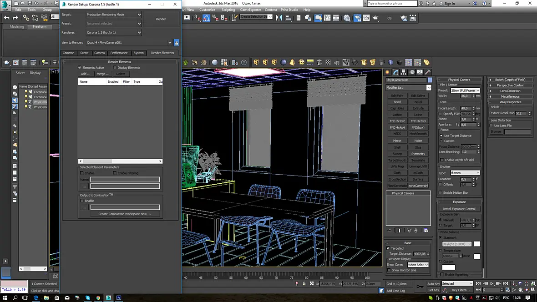
Task: Click the Set Keys large key icon
Action: point(420,286)
